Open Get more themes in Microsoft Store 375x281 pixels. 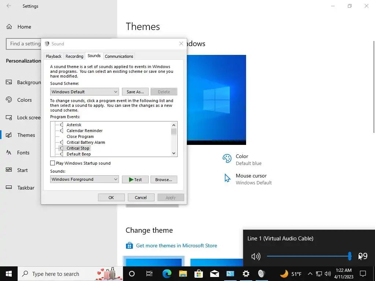177,246
